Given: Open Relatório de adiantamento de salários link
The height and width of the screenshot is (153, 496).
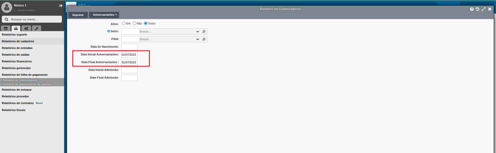Looking at the screenshot, I should 27,84.
